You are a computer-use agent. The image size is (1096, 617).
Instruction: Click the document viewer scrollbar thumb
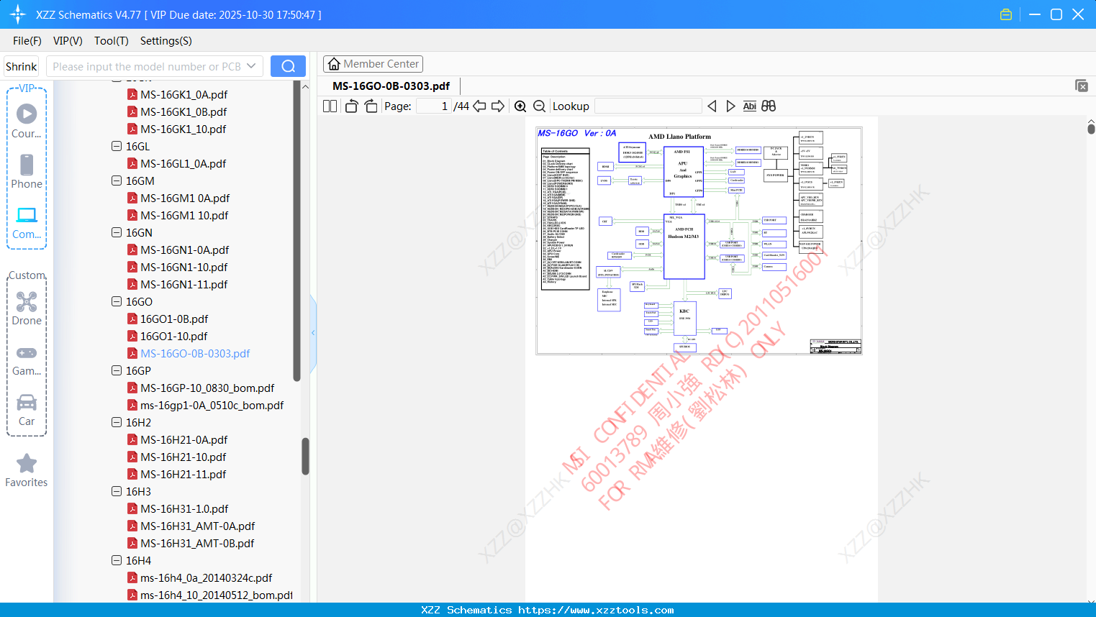pos(1091,129)
